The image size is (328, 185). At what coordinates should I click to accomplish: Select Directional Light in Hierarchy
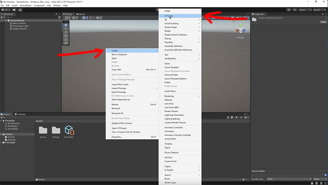[x=20, y=26]
